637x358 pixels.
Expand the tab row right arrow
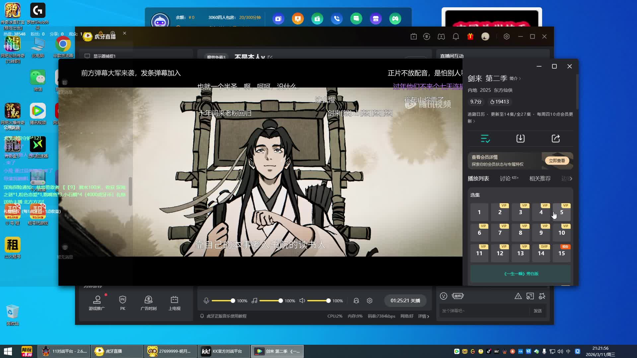(571, 179)
